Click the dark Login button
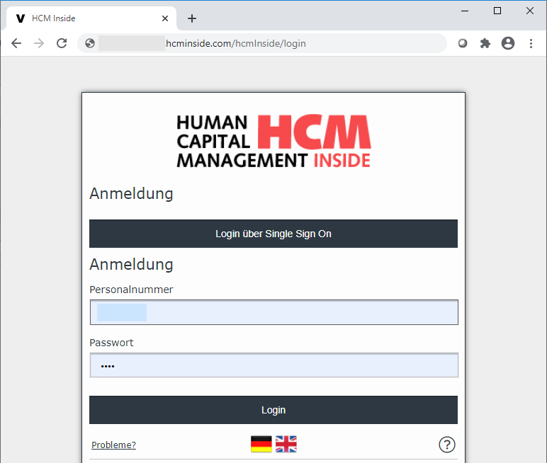 (273, 410)
